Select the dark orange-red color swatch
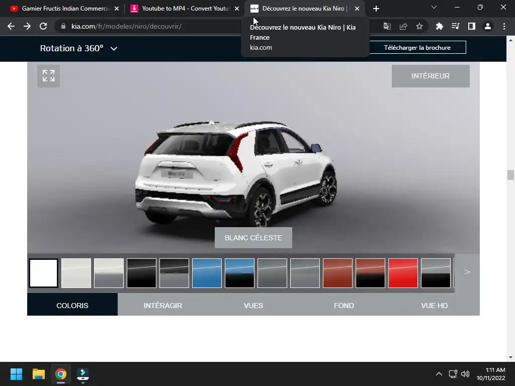The width and height of the screenshot is (515, 386). coord(337,273)
